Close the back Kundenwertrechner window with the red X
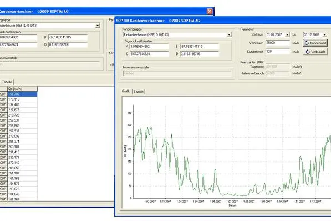The width and height of the screenshot is (331, 221). coord(210,11)
